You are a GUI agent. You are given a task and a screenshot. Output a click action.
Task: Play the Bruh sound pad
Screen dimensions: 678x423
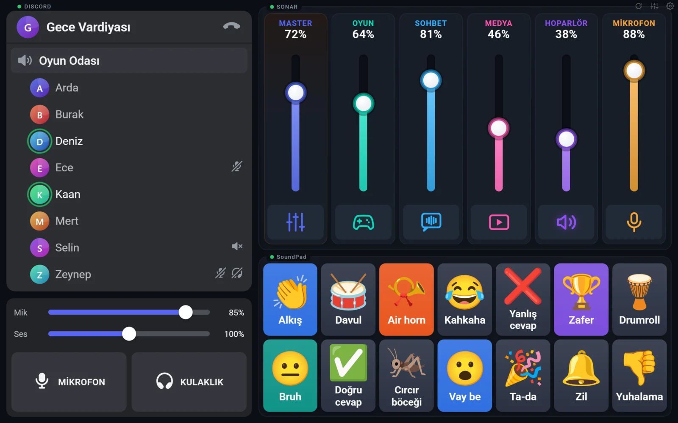tap(290, 376)
